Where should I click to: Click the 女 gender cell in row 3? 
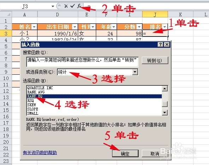[87, 33]
